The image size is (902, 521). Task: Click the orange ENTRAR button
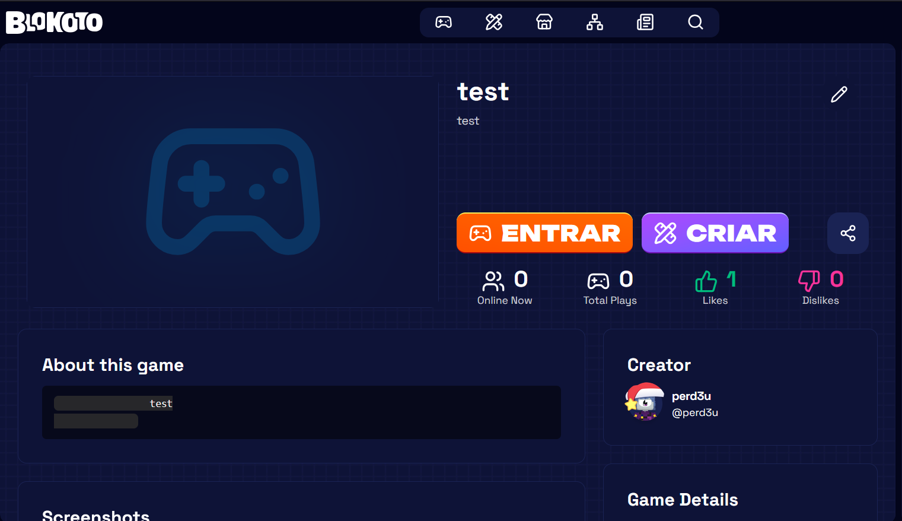coord(544,233)
